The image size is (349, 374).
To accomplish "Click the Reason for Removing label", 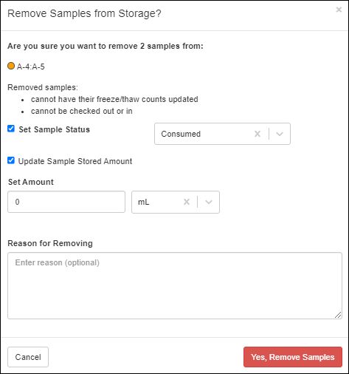I will [50, 243].
